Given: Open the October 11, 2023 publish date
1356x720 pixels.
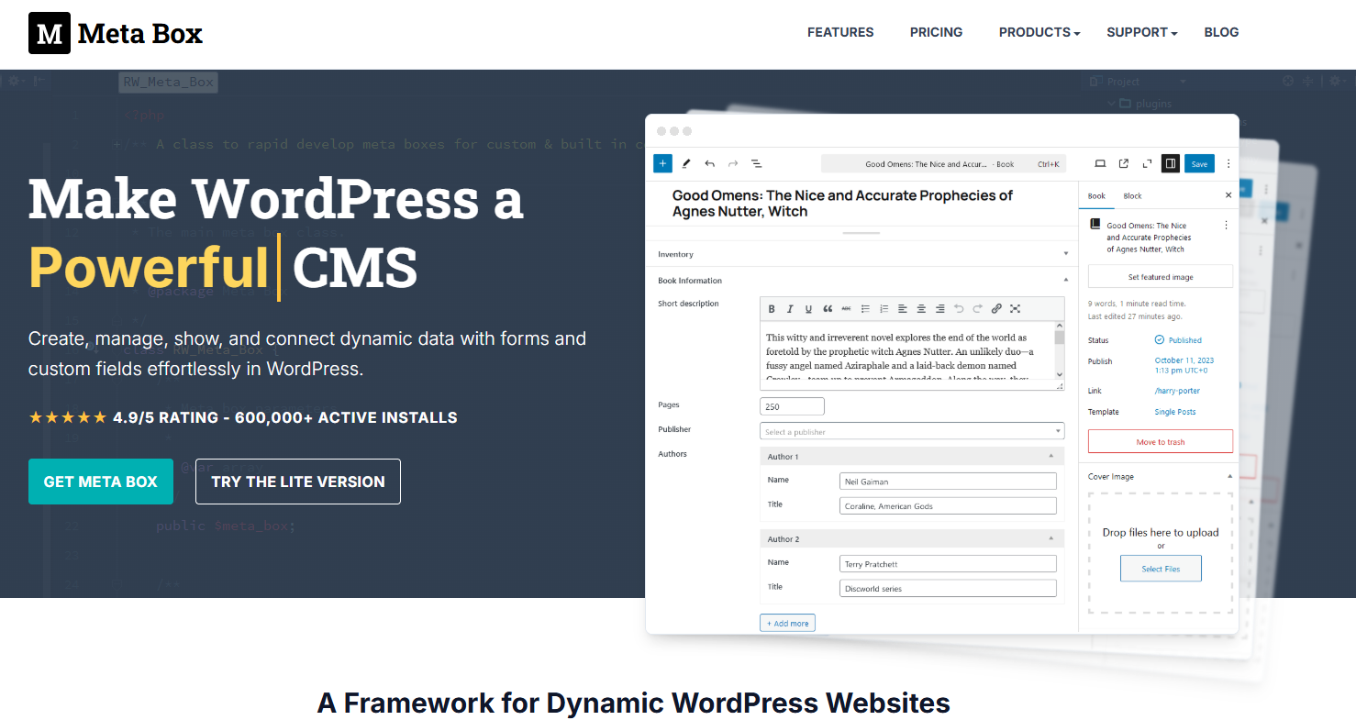Looking at the screenshot, I should click(1184, 365).
